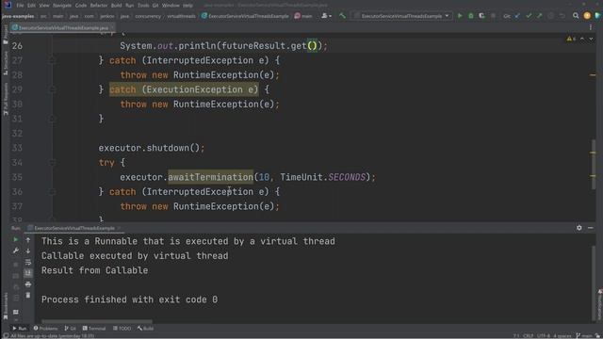603x339 pixels.
Task: Open the Window menu
Action: coord(171,6)
